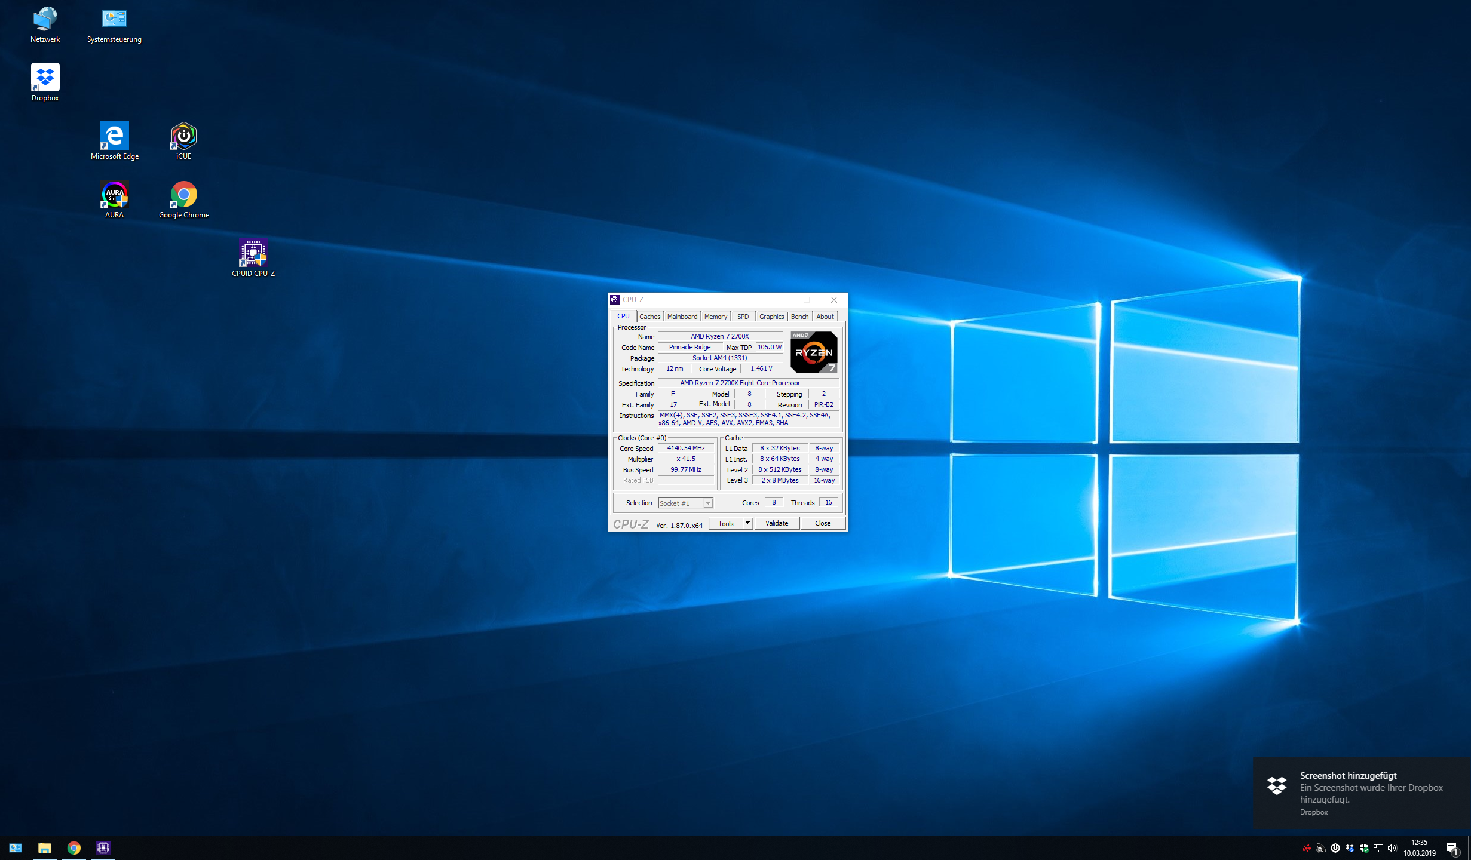Click the Close button in CPU-Z
The height and width of the screenshot is (860, 1471).
pos(822,523)
